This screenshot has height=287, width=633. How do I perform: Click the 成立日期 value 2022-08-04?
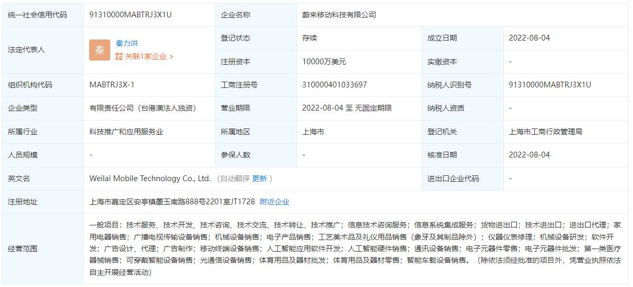(x=529, y=38)
